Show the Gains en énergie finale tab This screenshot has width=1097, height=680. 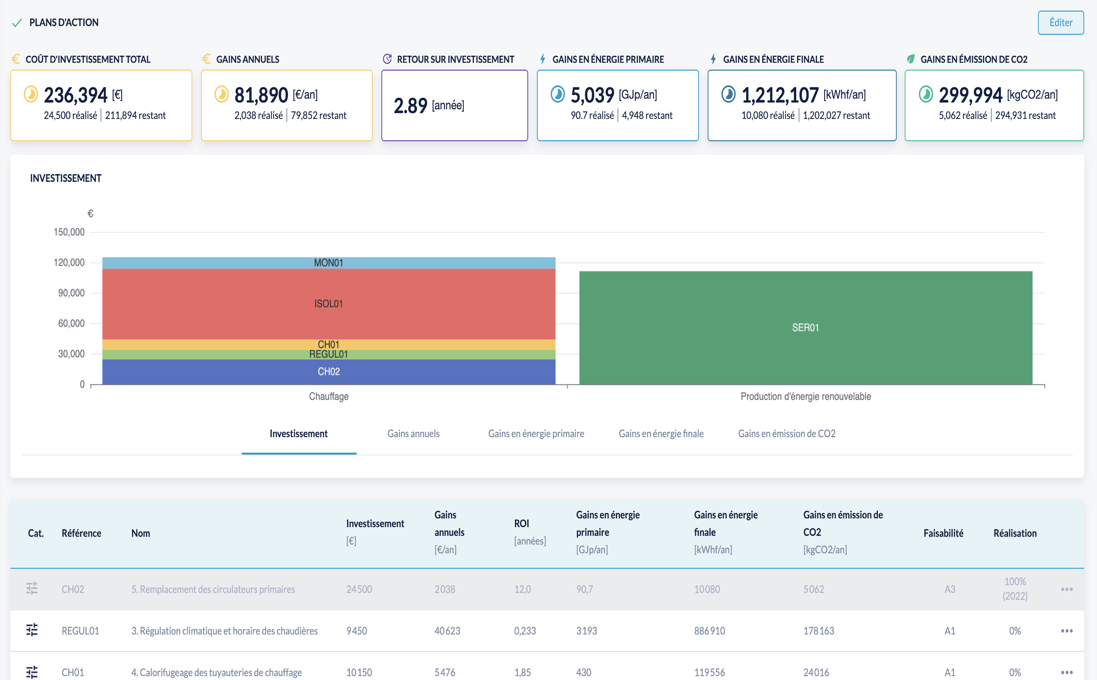661,434
